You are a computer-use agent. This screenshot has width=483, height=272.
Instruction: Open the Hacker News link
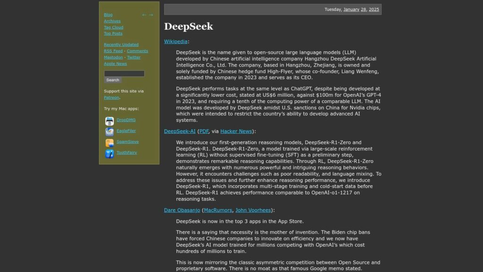tap(236, 131)
